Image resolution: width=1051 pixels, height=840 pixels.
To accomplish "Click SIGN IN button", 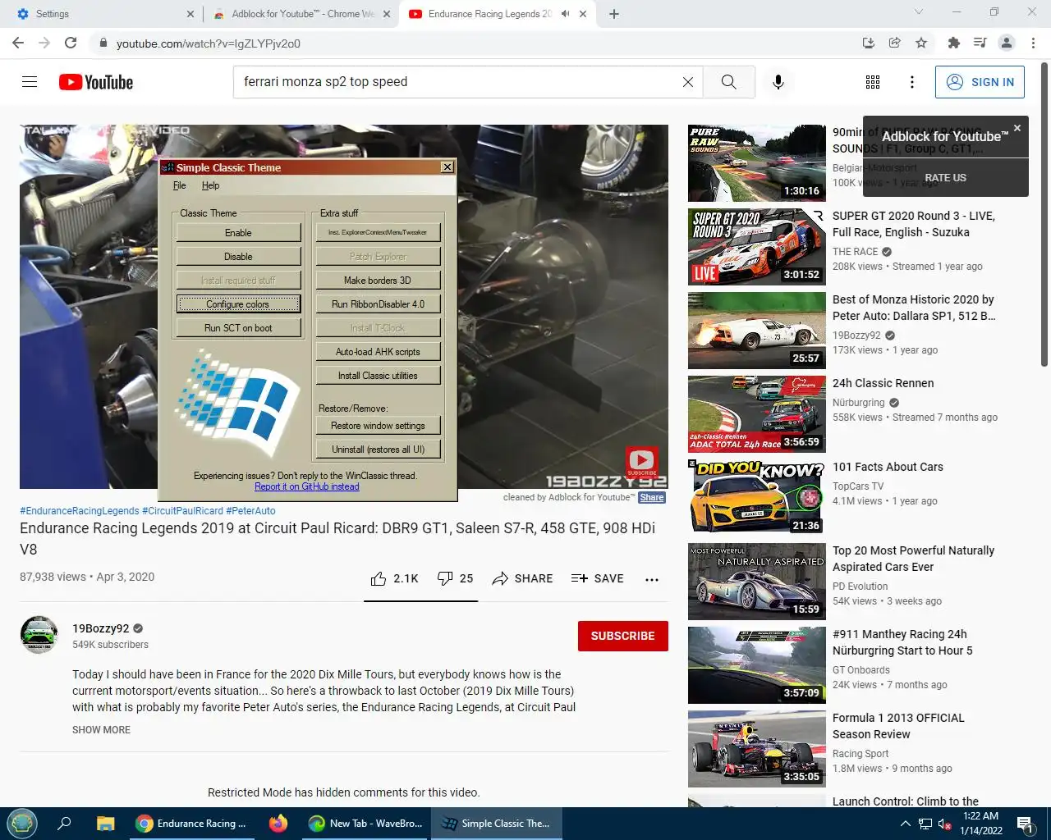I will coord(980,82).
